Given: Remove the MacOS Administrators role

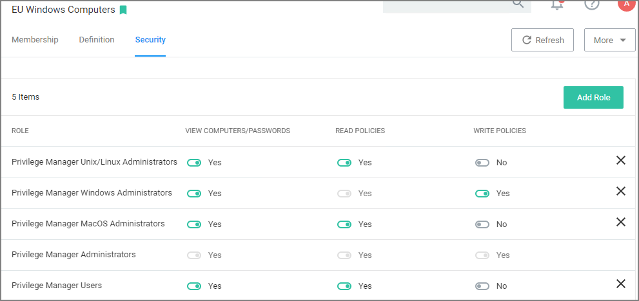Looking at the screenshot, I should [620, 222].
